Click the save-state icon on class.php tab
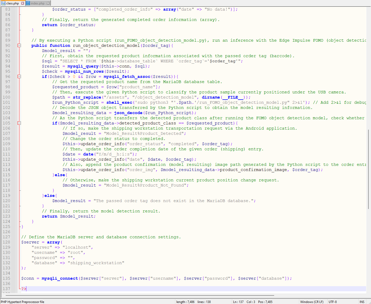This screenshot has width=371, height=304. pyautogui.click(x=3, y=3)
